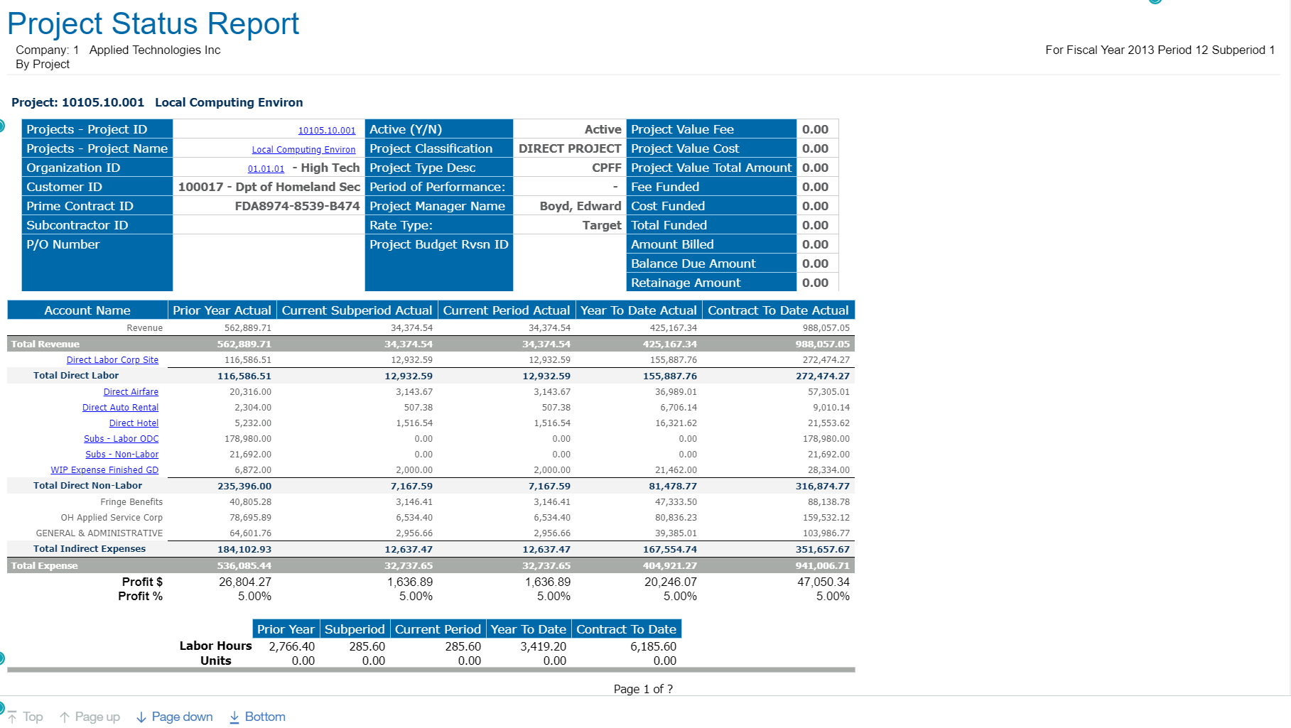Select the Total Revenue summary row label

pos(45,344)
